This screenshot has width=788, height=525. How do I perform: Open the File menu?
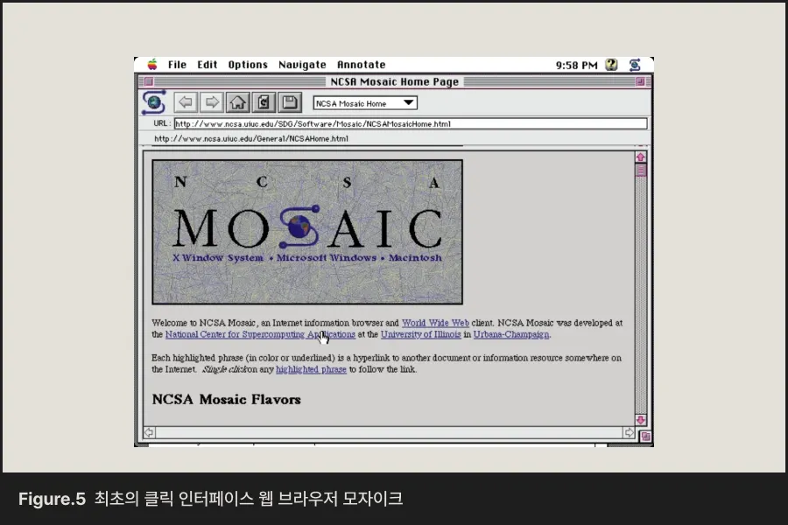pos(177,65)
